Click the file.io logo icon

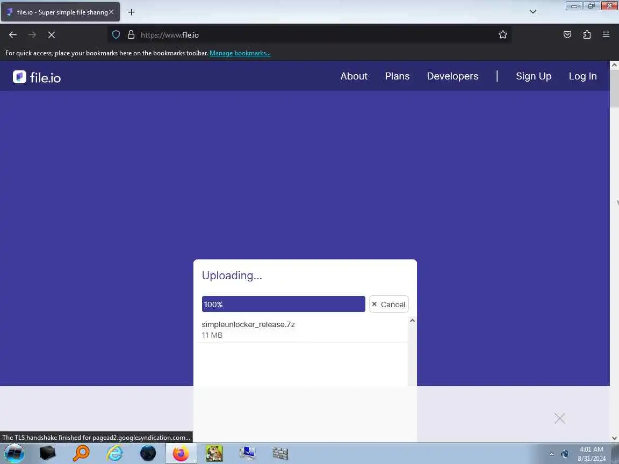pyautogui.click(x=19, y=77)
